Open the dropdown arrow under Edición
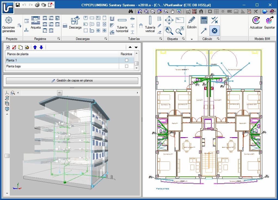The width and height of the screenshot is (278, 200). click(192, 39)
